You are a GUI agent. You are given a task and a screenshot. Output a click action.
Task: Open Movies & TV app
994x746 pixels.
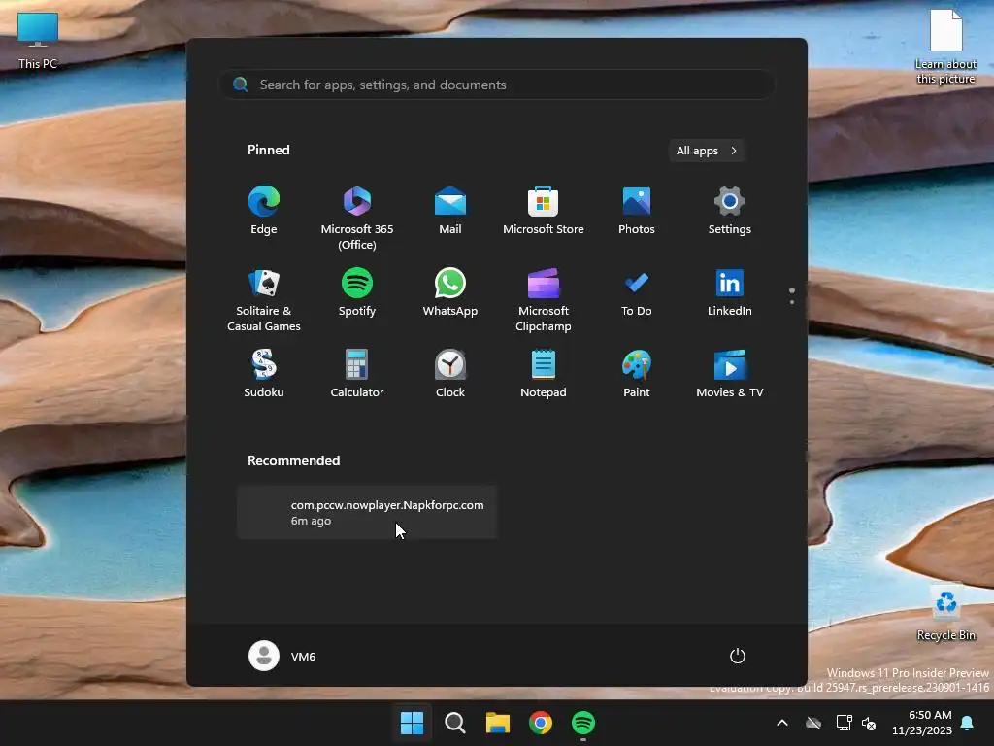(730, 374)
